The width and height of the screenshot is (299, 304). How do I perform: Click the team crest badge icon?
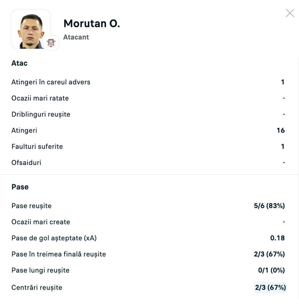pyautogui.click(x=51, y=43)
